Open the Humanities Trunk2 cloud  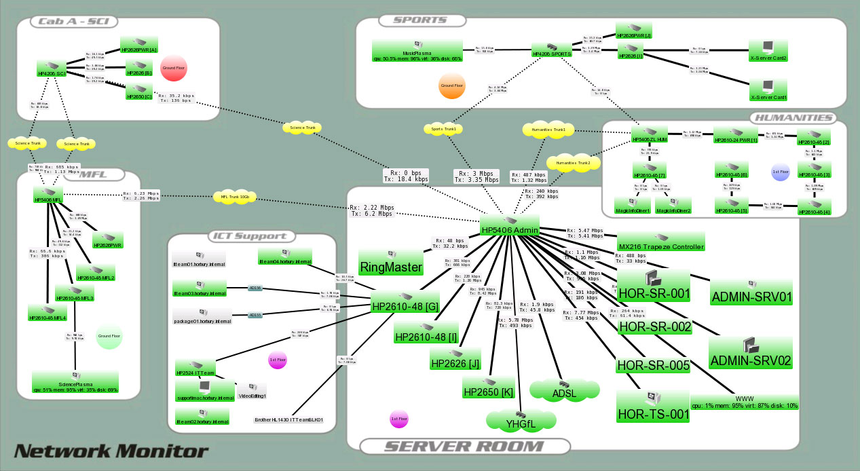[x=574, y=163]
